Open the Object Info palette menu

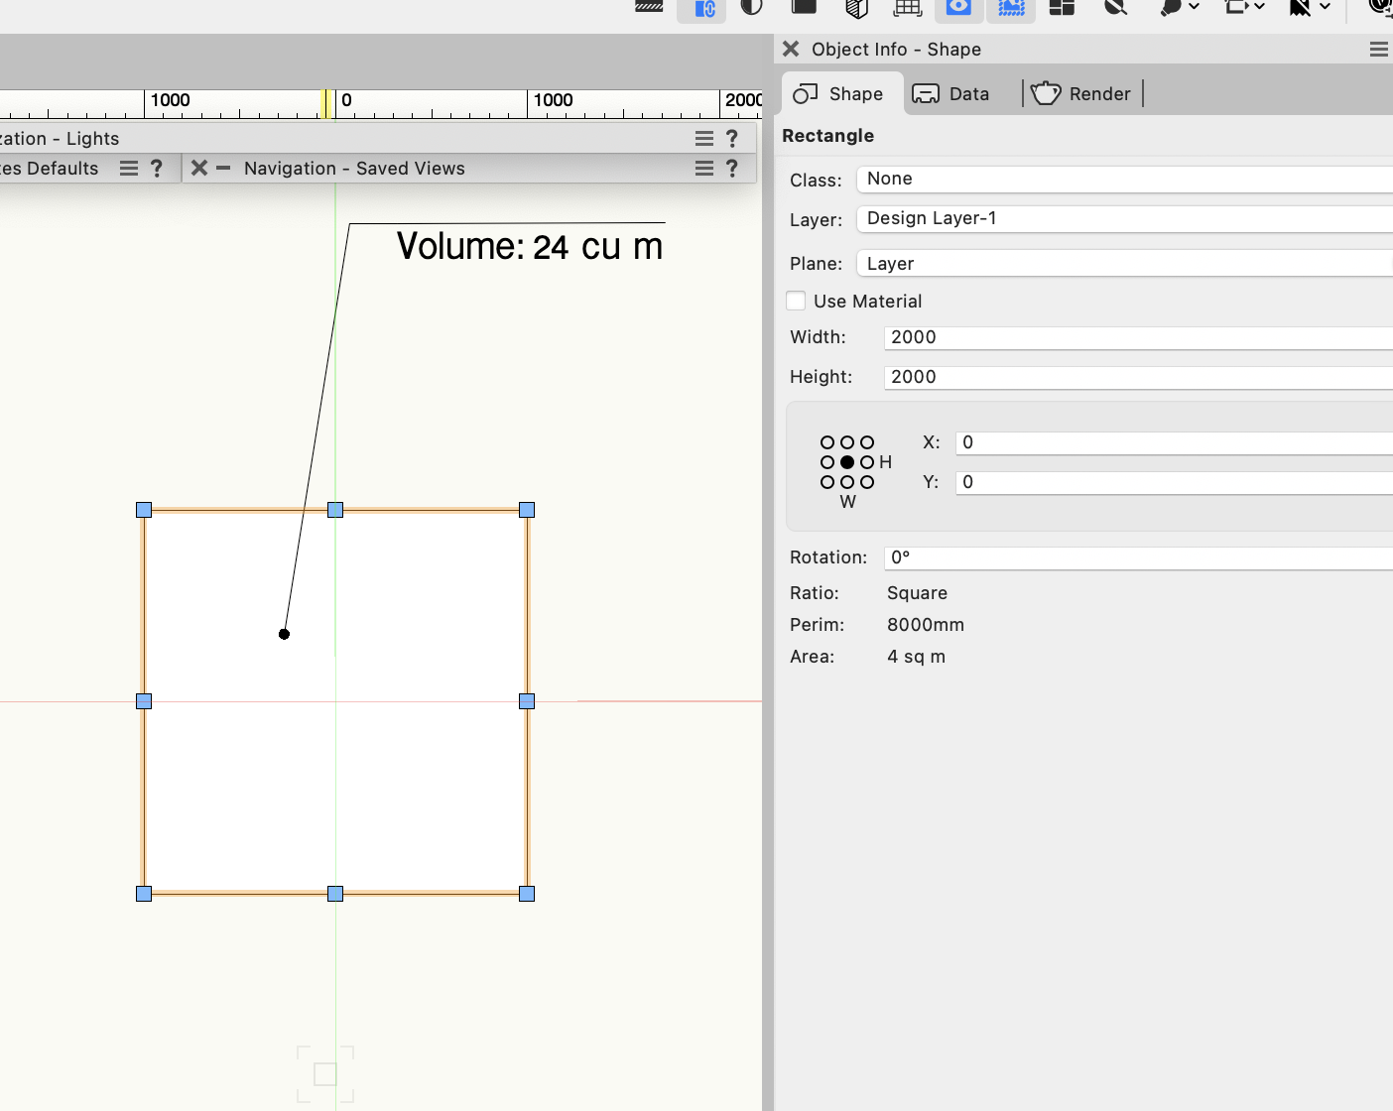coord(1378,50)
